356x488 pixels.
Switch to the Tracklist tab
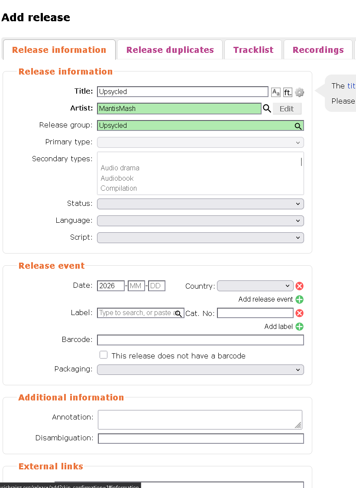pos(253,50)
